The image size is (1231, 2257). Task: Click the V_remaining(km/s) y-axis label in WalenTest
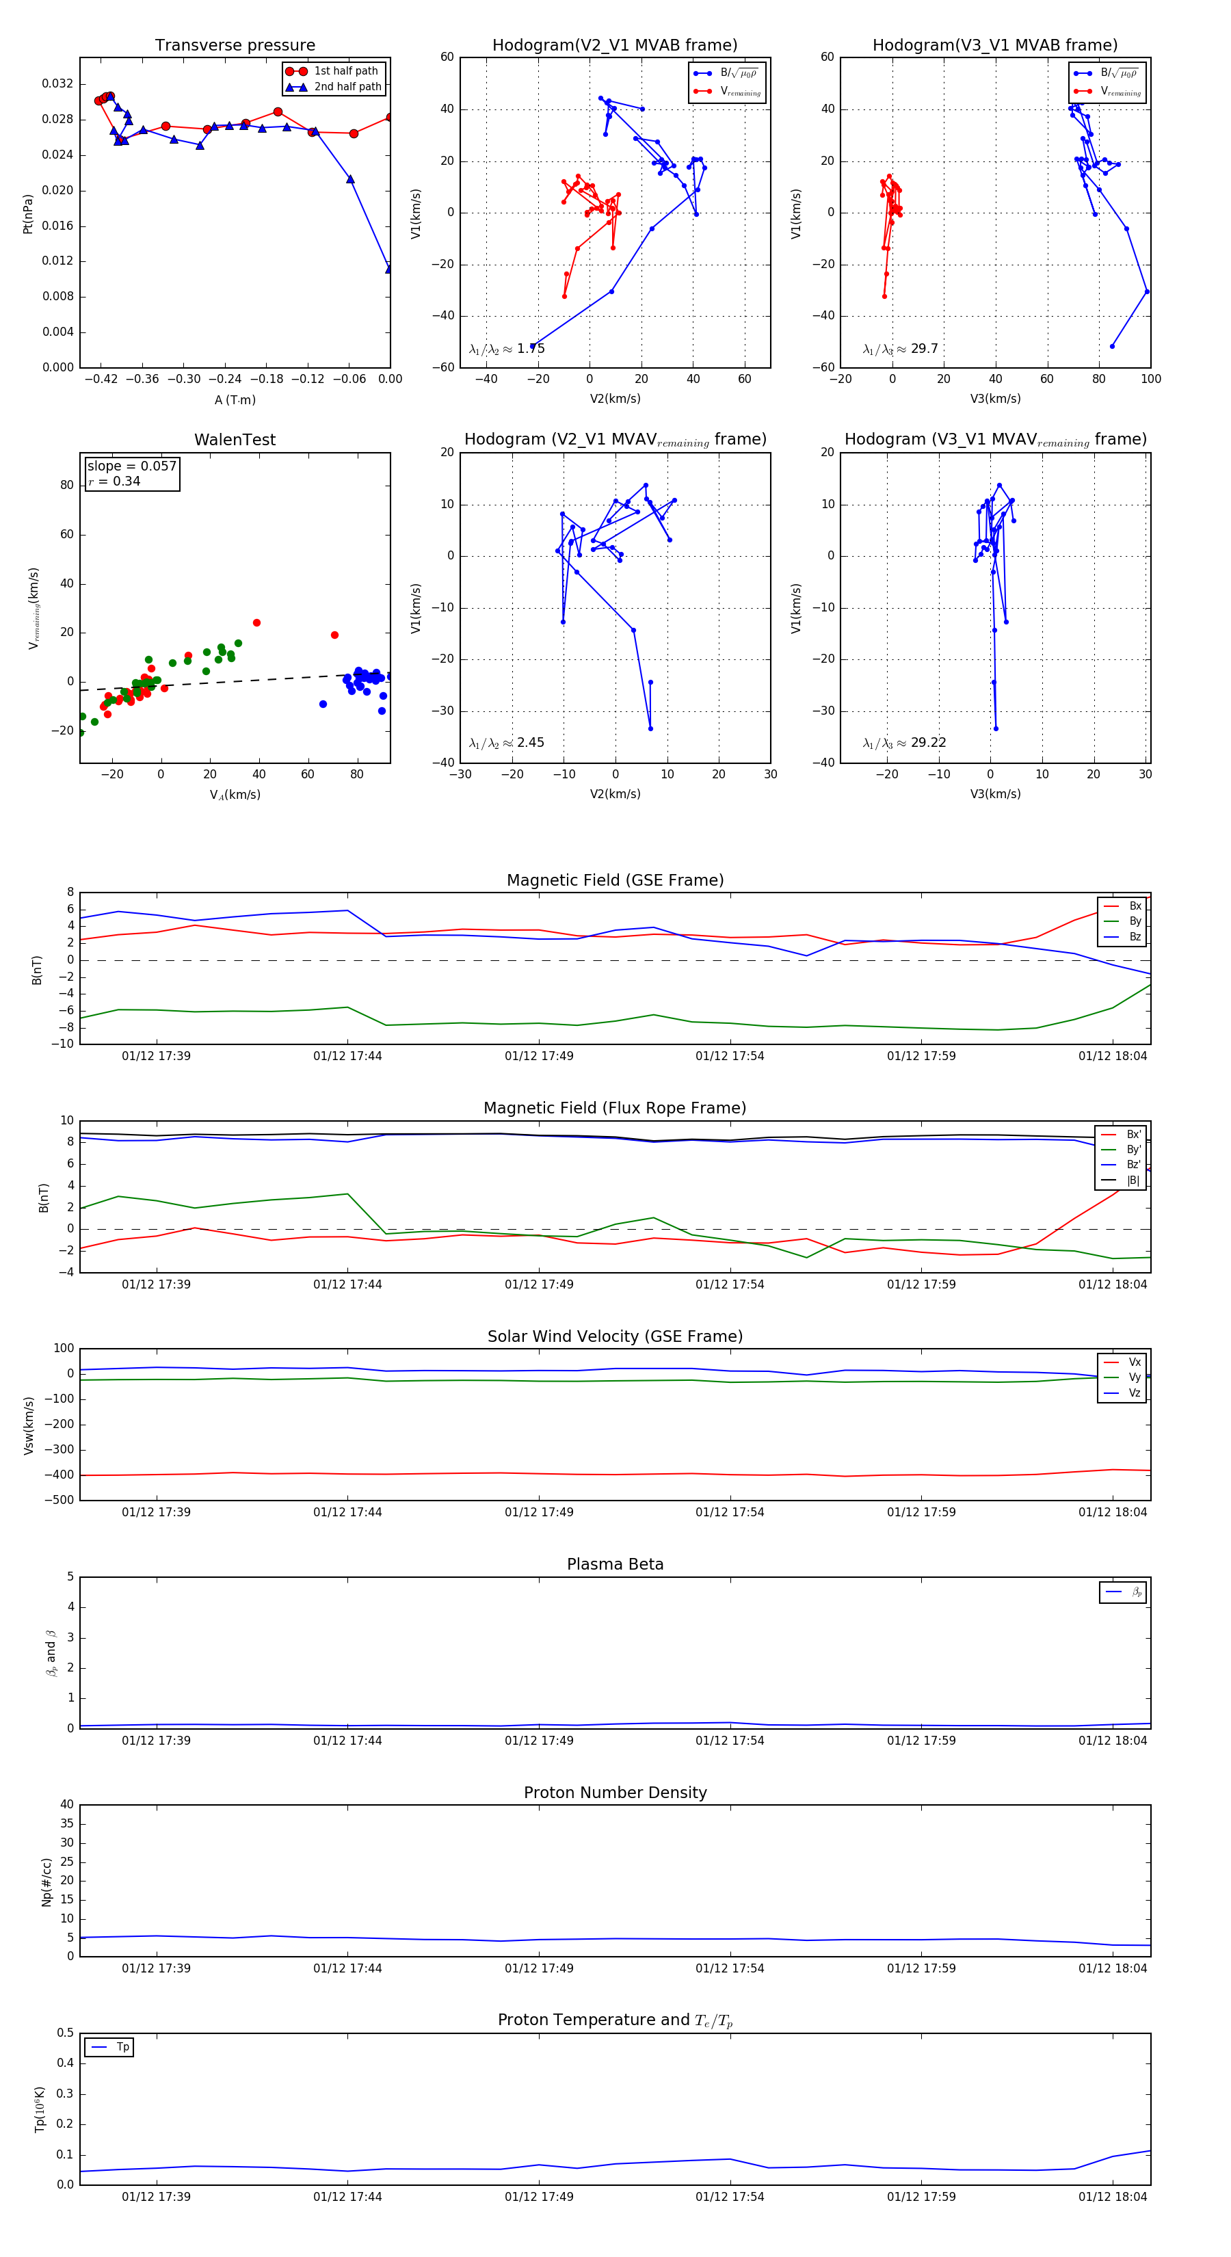34,608
